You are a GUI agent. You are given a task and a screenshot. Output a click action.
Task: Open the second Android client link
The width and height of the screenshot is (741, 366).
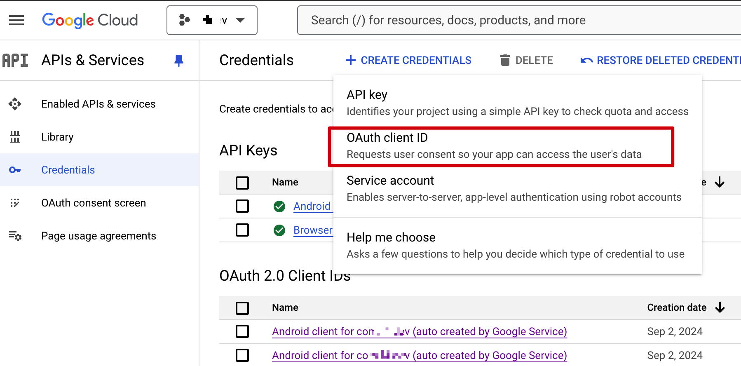[420, 355]
